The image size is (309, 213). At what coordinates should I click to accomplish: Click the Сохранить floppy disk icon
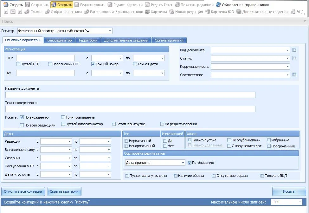(28, 5)
